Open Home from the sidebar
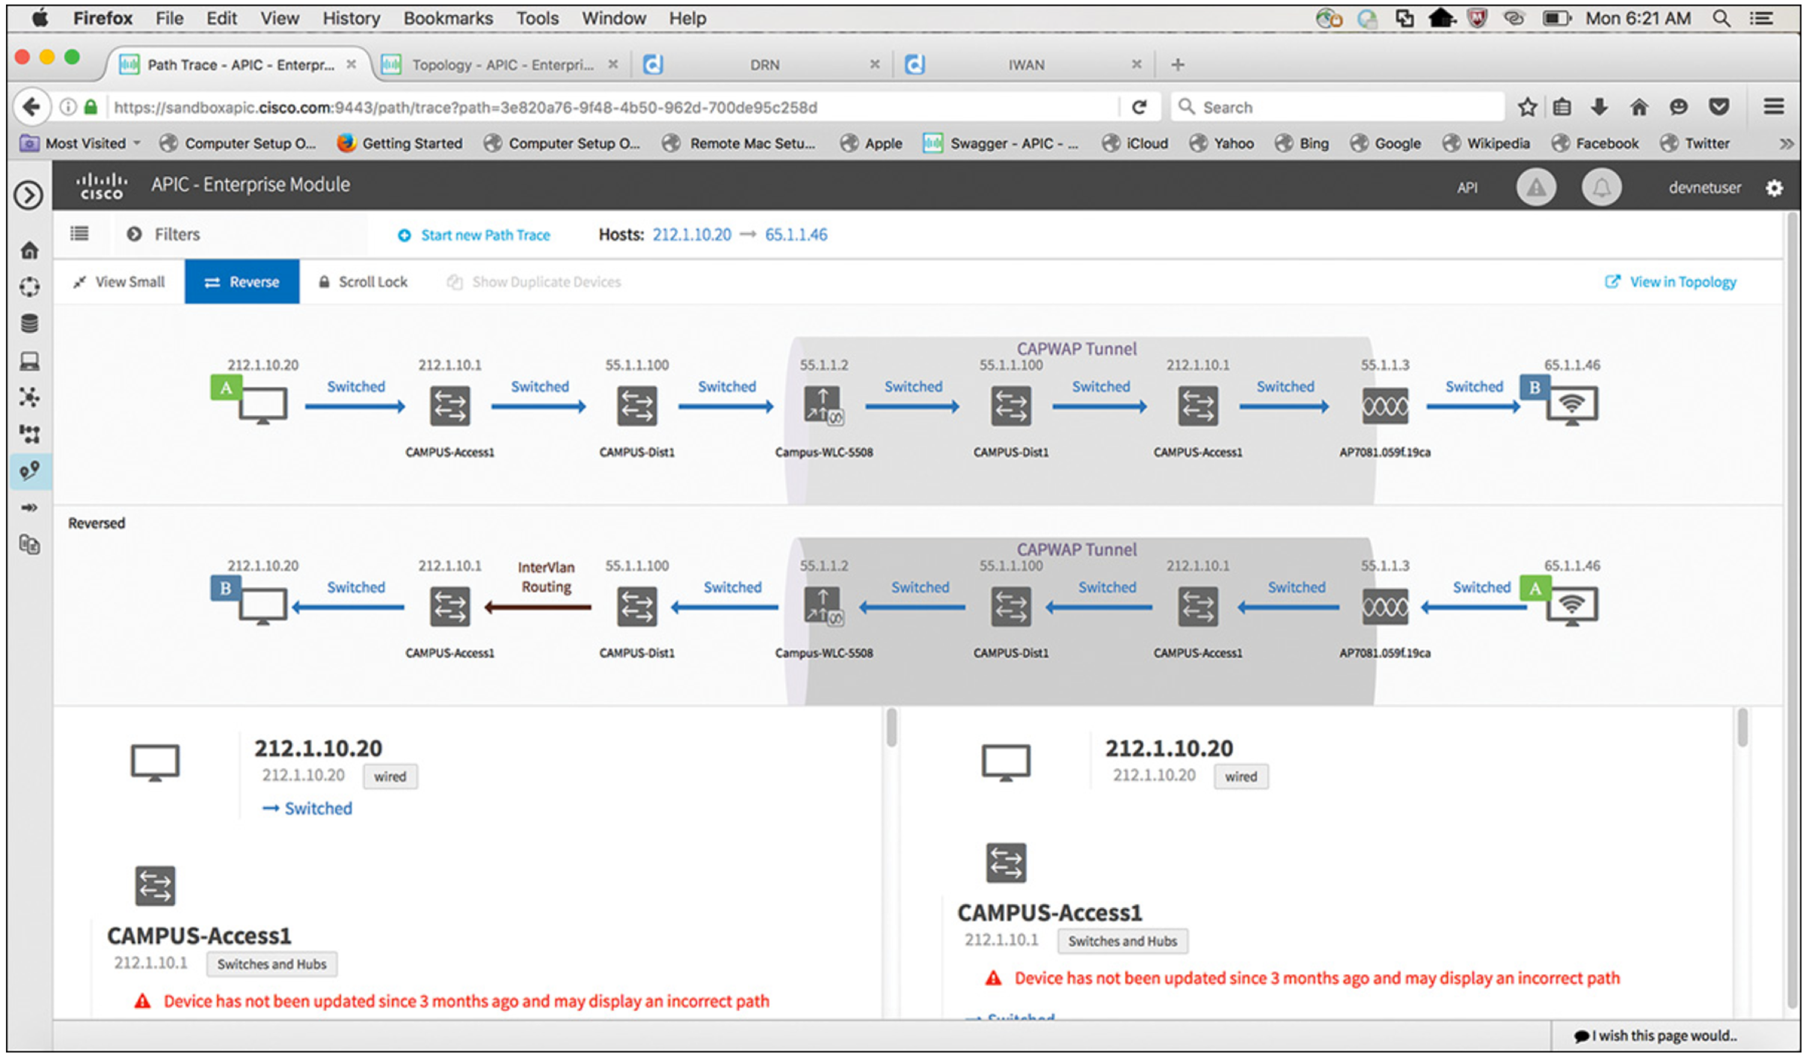Image resolution: width=1809 pixels, height=1057 pixels. tap(29, 251)
